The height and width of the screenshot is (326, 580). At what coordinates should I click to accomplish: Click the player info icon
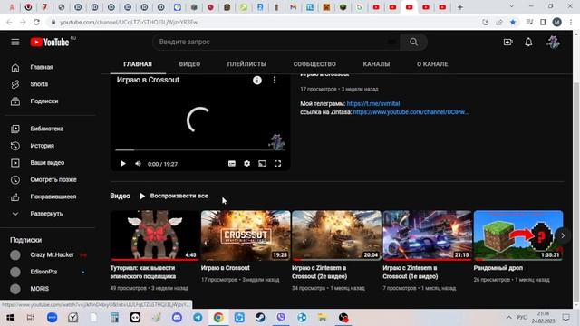pos(257,81)
